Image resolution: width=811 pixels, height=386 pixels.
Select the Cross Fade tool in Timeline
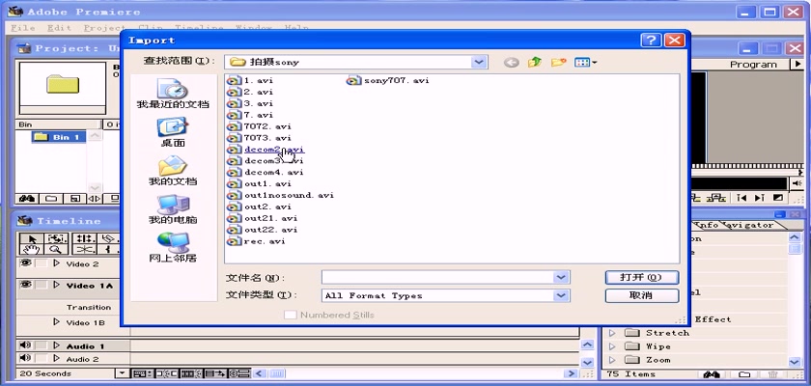click(x=83, y=250)
